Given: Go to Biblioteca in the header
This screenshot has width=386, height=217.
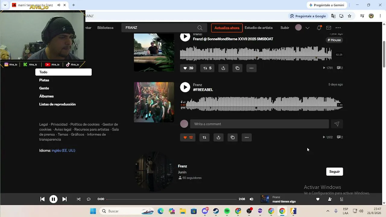Looking at the screenshot, I should pos(105,28).
